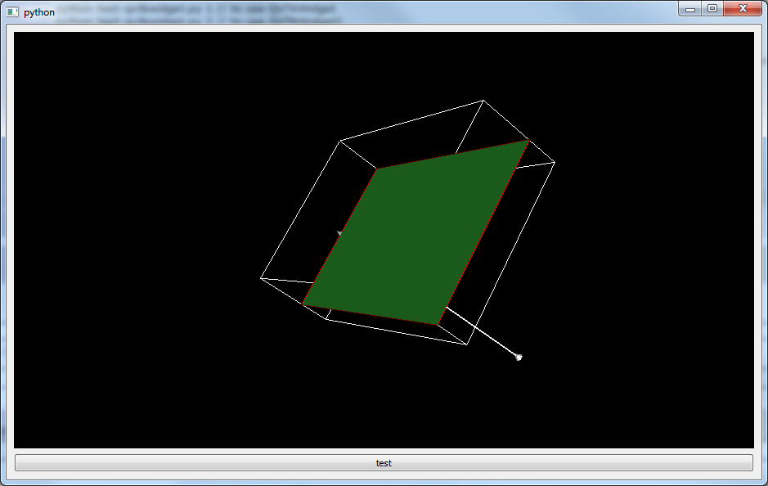Maximize the python window
This screenshot has height=486, width=768.
pos(712,9)
